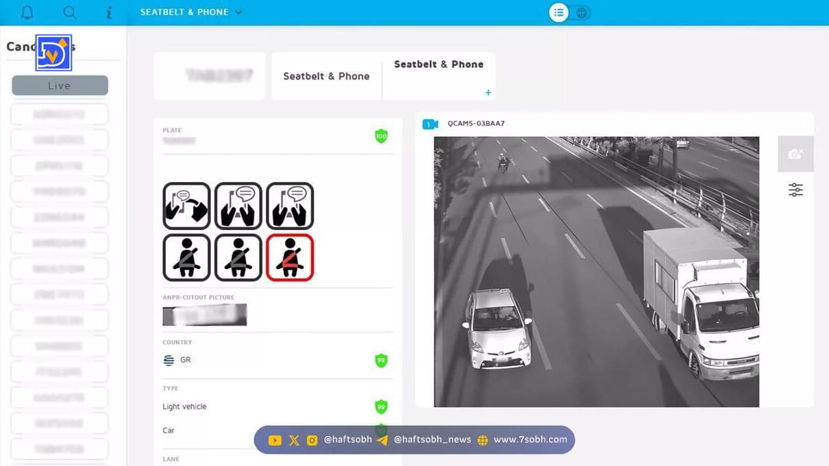829x466 pixels.
Task: Open the Seatbelt & Phone tab
Action: point(326,76)
